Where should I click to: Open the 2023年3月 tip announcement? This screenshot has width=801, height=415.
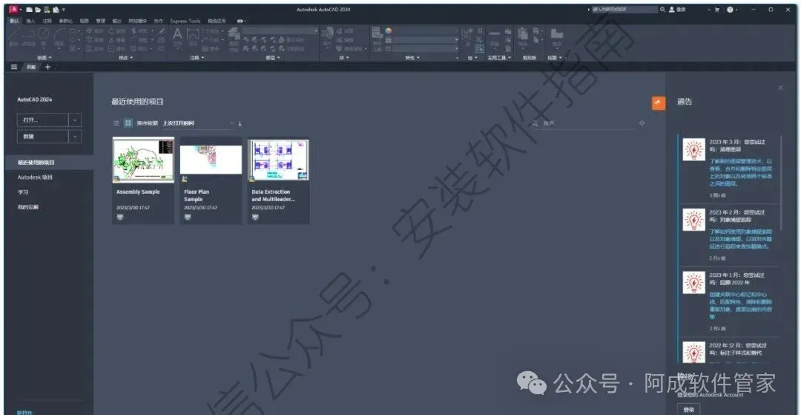click(x=730, y=169)
